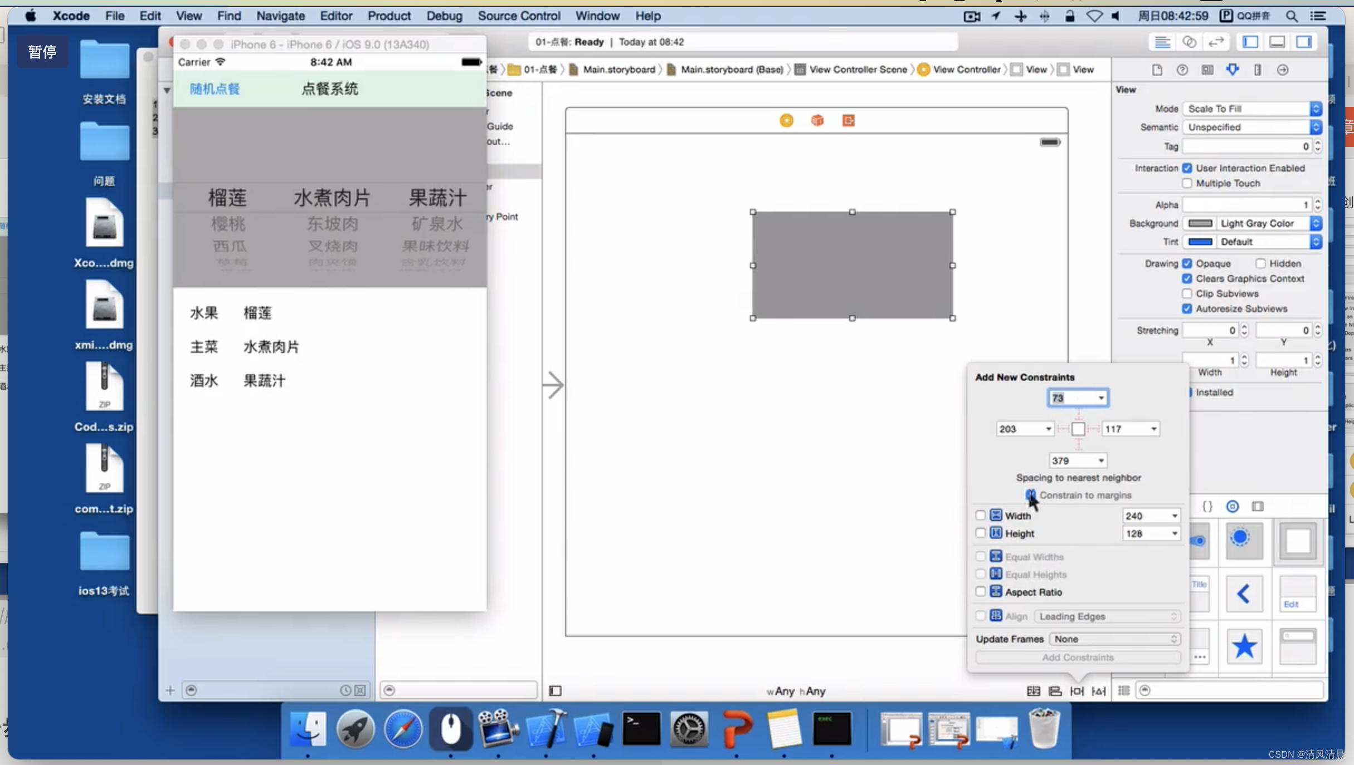Open the left spacing 203 dropdown

pyautogui.click(x=1048, y=429)
